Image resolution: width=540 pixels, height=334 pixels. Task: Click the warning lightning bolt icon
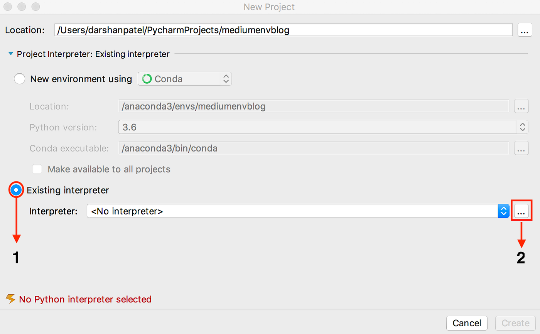coord(10,299)
